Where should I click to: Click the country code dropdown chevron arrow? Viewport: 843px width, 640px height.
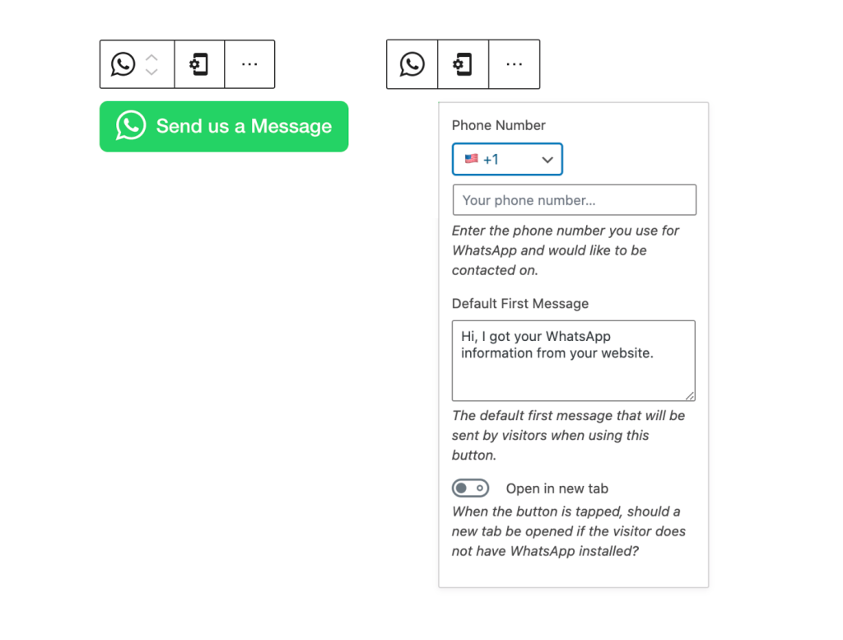pos(547,160)
